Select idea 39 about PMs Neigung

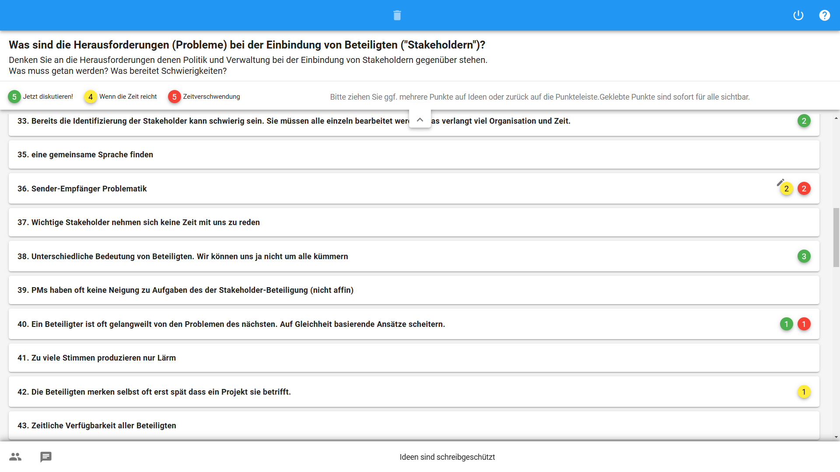[414, 290]
